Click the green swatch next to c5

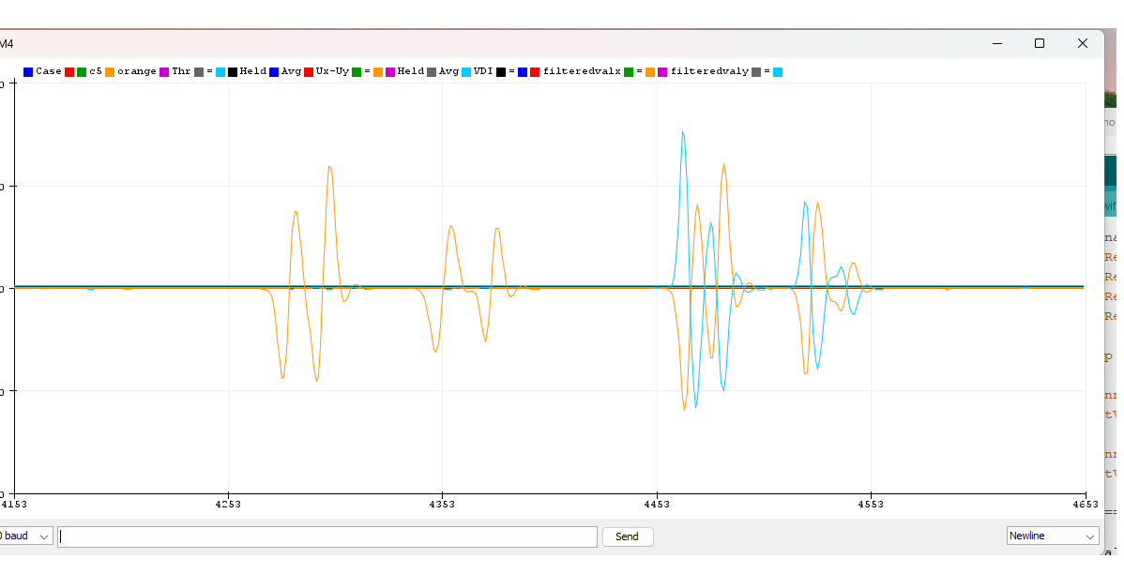click(x=82, y=71)
